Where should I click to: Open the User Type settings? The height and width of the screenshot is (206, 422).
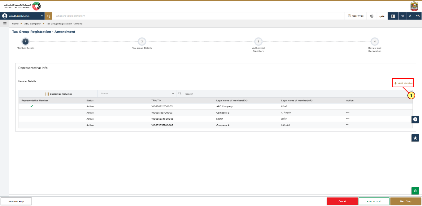(x=355, y=16)
